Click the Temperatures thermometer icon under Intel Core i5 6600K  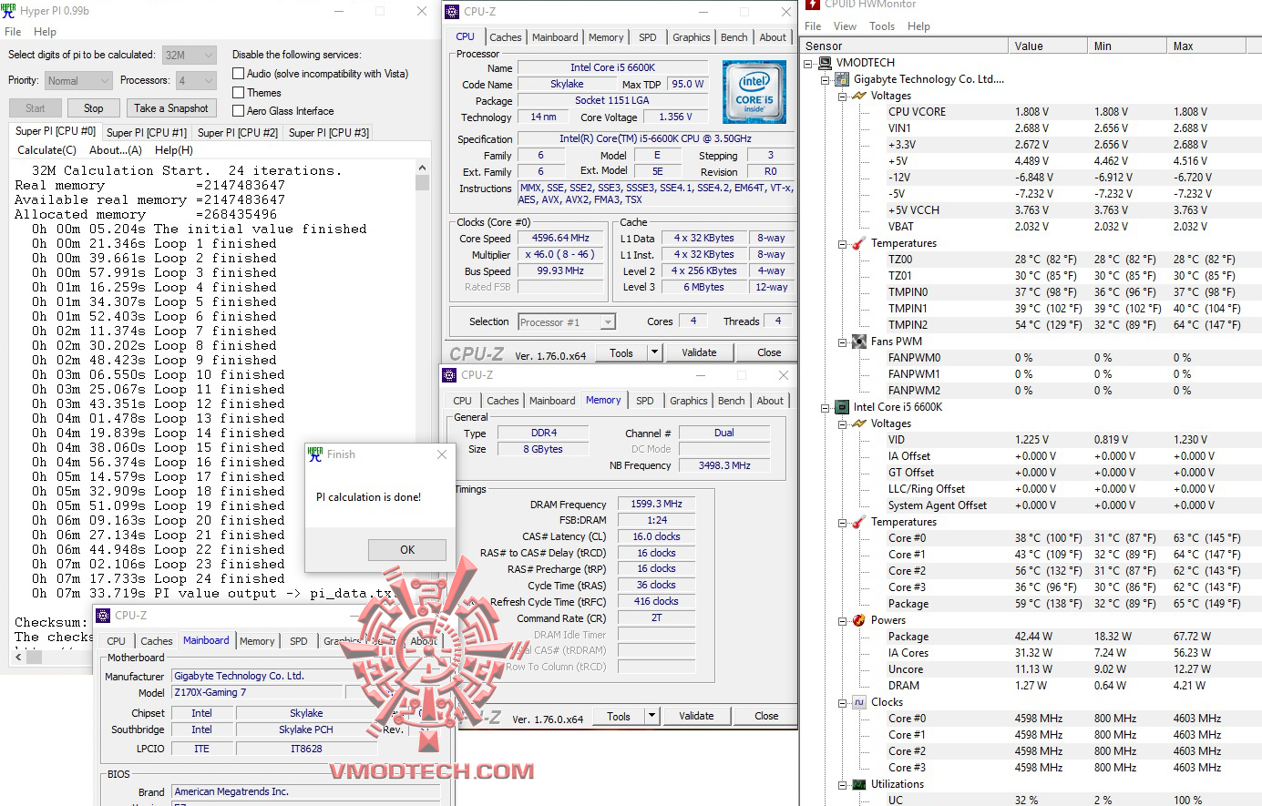coord(859,522)
